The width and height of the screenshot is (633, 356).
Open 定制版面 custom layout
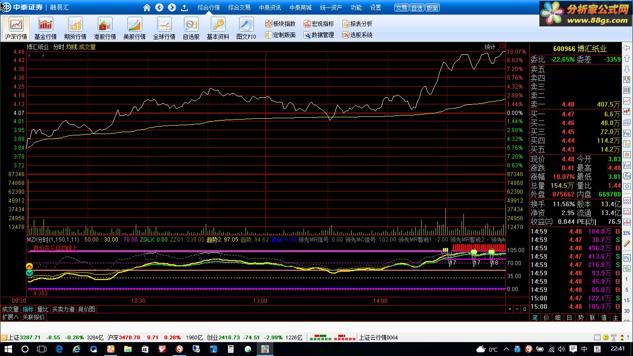[280, 35]
